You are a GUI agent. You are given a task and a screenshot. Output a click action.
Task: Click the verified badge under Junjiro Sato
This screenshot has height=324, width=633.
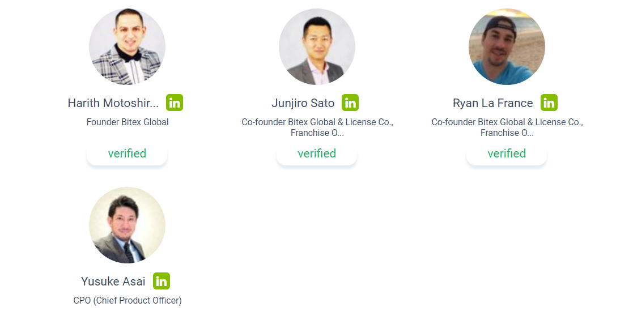pos(317,154)
